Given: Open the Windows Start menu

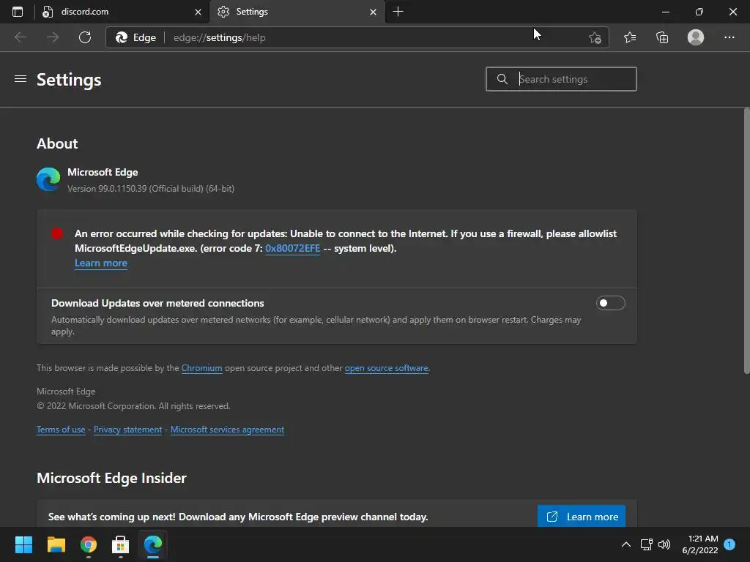Looking at the screenshot, I should tap(23, 544).
